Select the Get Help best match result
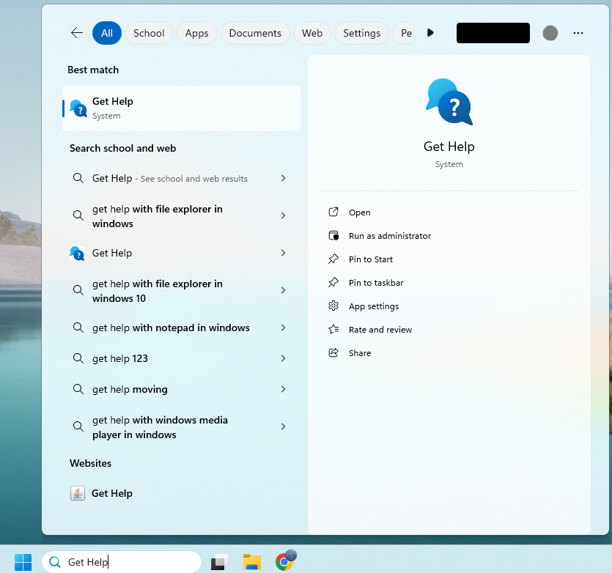This screenshot has height=573, width=612. [x=181, y=108]
